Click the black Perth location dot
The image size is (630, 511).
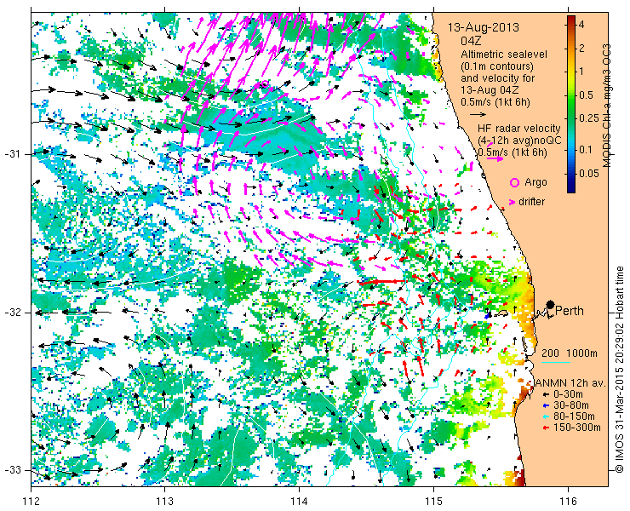coord(551,304)
